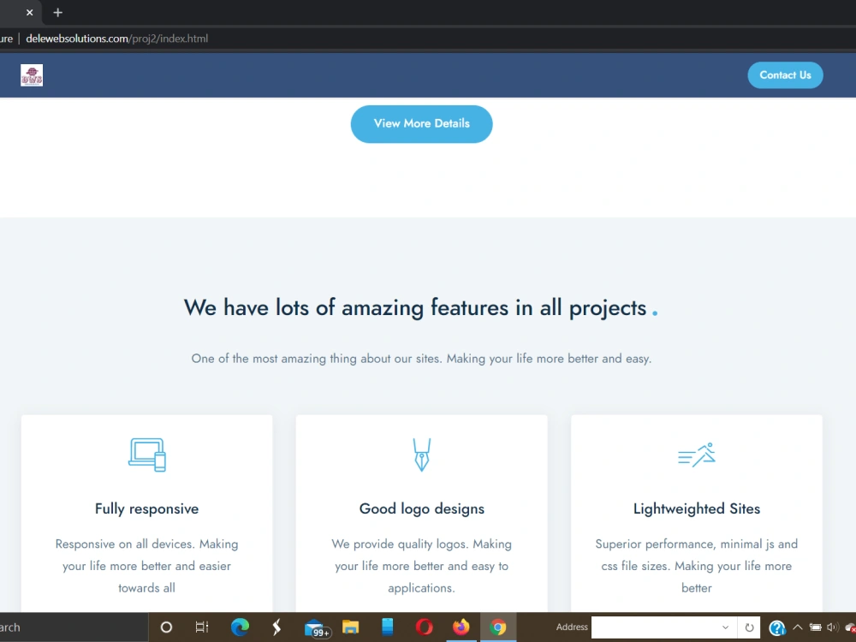This screenshot has height=642, width=856.
Task: Open Task View in the taskbar
Action: [x=202, y=627]
